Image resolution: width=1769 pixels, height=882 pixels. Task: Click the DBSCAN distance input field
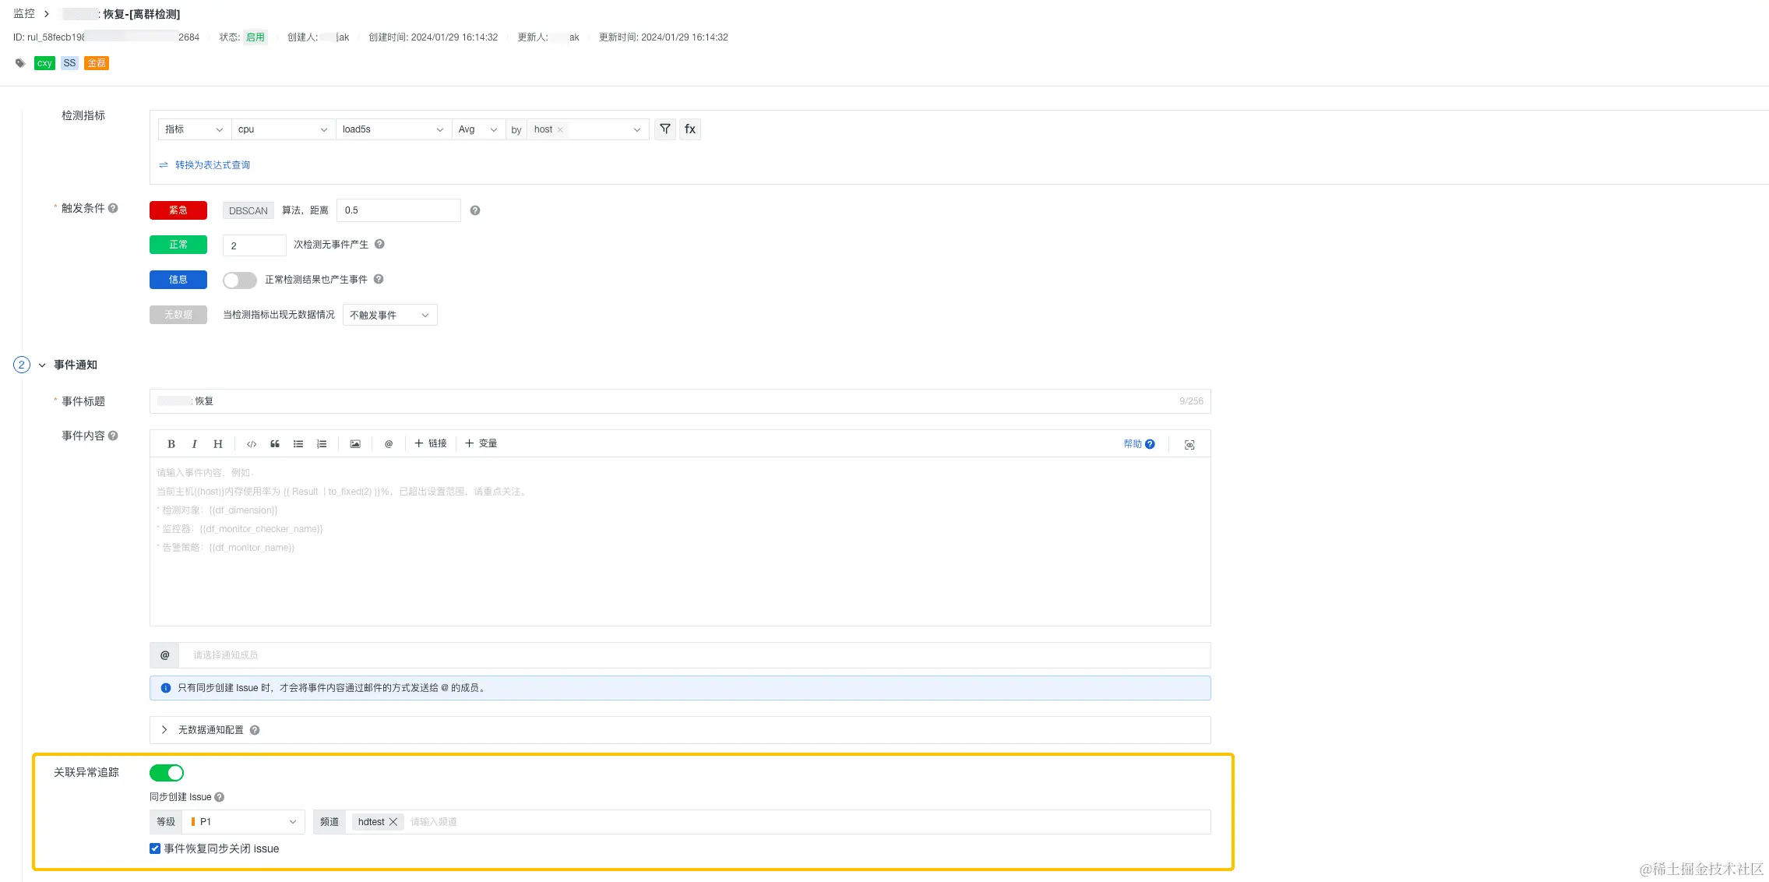[x=398, y=210]
